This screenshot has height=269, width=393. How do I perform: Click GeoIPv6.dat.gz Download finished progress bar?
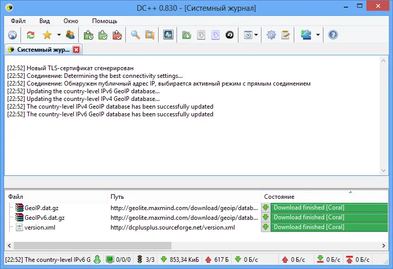pyautogui.click(x=329, y=217)
